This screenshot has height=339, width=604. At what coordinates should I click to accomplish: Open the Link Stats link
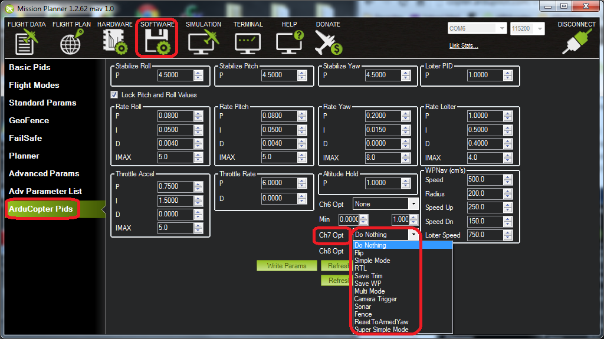click(464, 45)
